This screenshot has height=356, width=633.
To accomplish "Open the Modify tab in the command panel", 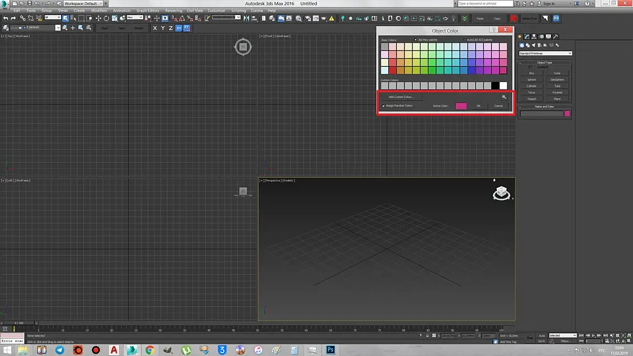I will pyautogui.click(x=527, y=36).
